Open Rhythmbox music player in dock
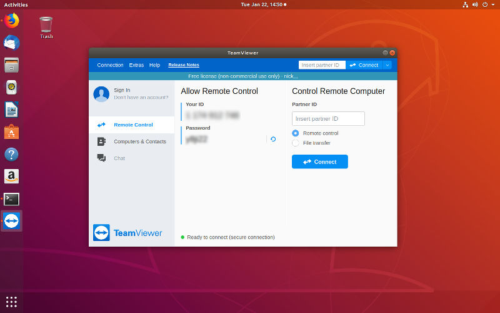This screenshot has height=313, width=500. coord(11,87)
